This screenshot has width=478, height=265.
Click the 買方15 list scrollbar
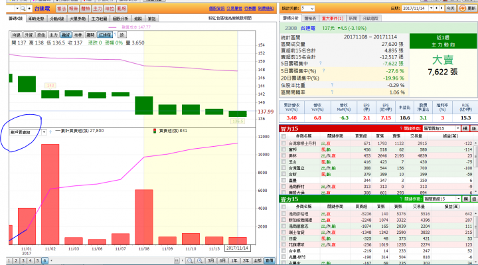pos(476,167)
